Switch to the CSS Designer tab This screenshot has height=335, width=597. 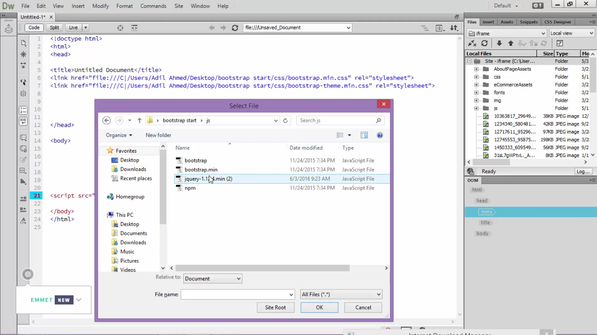(x=558, y=22)
